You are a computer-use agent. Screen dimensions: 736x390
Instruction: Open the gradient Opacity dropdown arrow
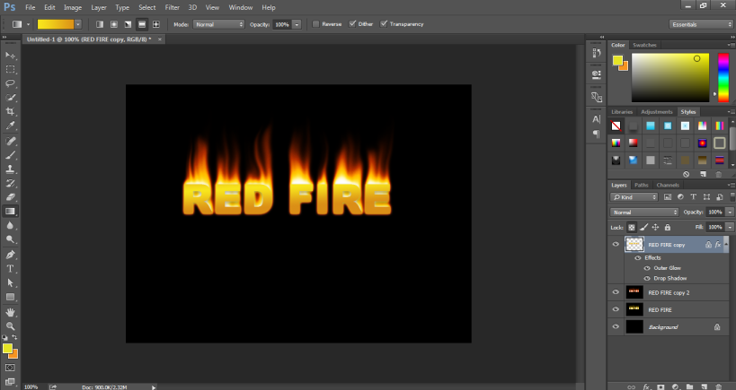297,24
